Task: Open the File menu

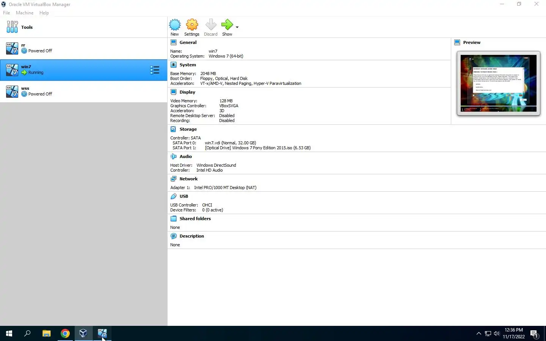Action: (x=6, y=13)
